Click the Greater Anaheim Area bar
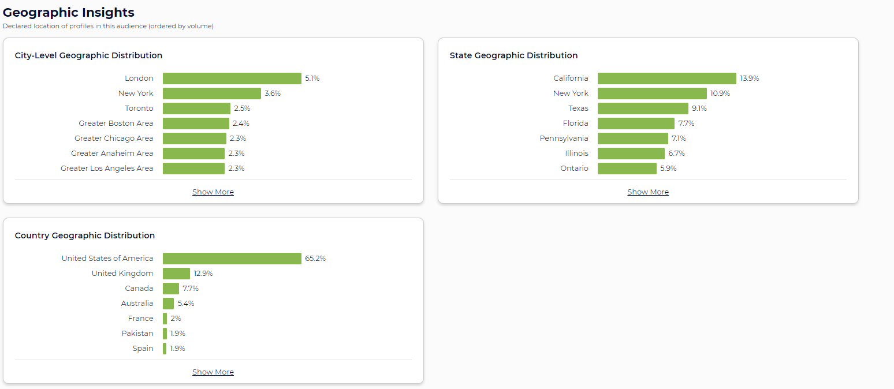The width and height of the screenshot is (894, 389). pos(193,153)
